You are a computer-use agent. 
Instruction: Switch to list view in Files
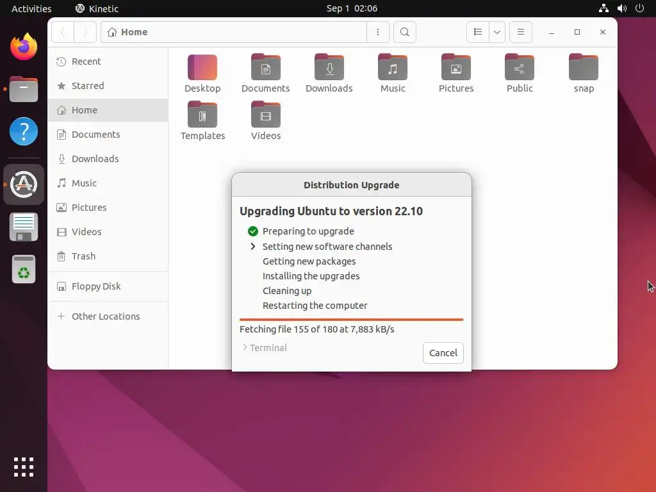click(478, 32)
